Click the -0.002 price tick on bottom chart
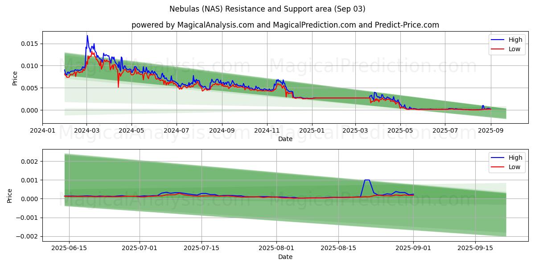Viewport: 535px width, 267px height. click(x=28, y=236)
